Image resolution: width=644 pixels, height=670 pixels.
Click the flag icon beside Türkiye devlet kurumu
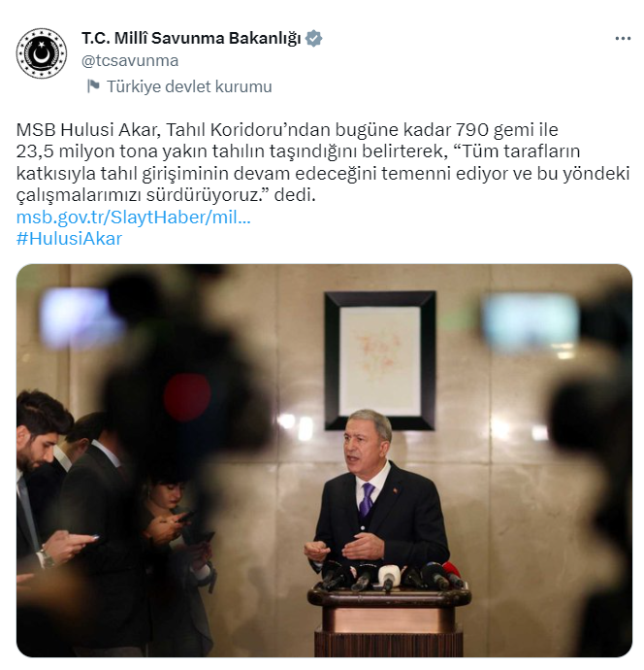93,86
